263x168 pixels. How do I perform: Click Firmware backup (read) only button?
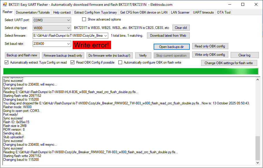pyautogui.click(x=63, y=56)
